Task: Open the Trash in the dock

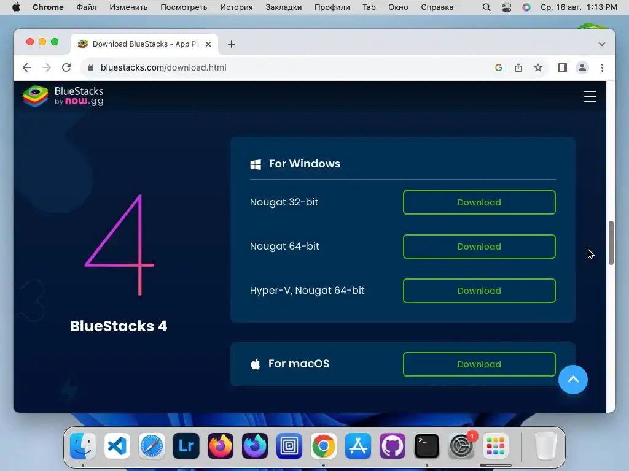Action: coord(546,446)
